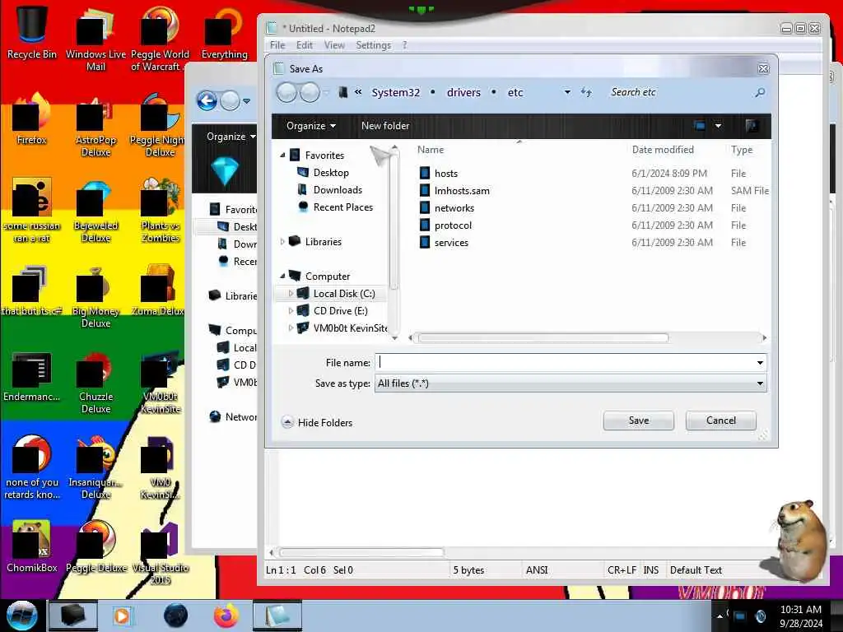Show hidden tray icons arrow
This screenshot has height=632, width=843.
tap(720, 616)
